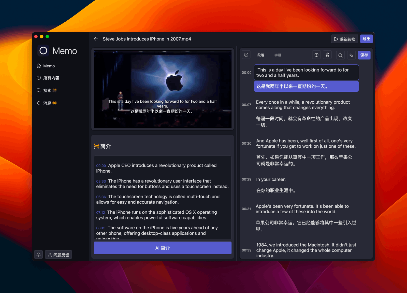Click the 重新转换 re-transcribe button
407x293 pixels.
(x=344, y=39)
